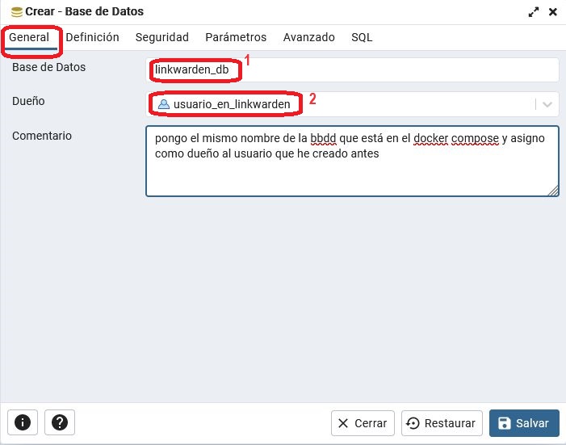The width and height of the screenshot is (566, 445).
Task: Maximize the Crear - Base de Datos dialog
Action: (534, 12)
